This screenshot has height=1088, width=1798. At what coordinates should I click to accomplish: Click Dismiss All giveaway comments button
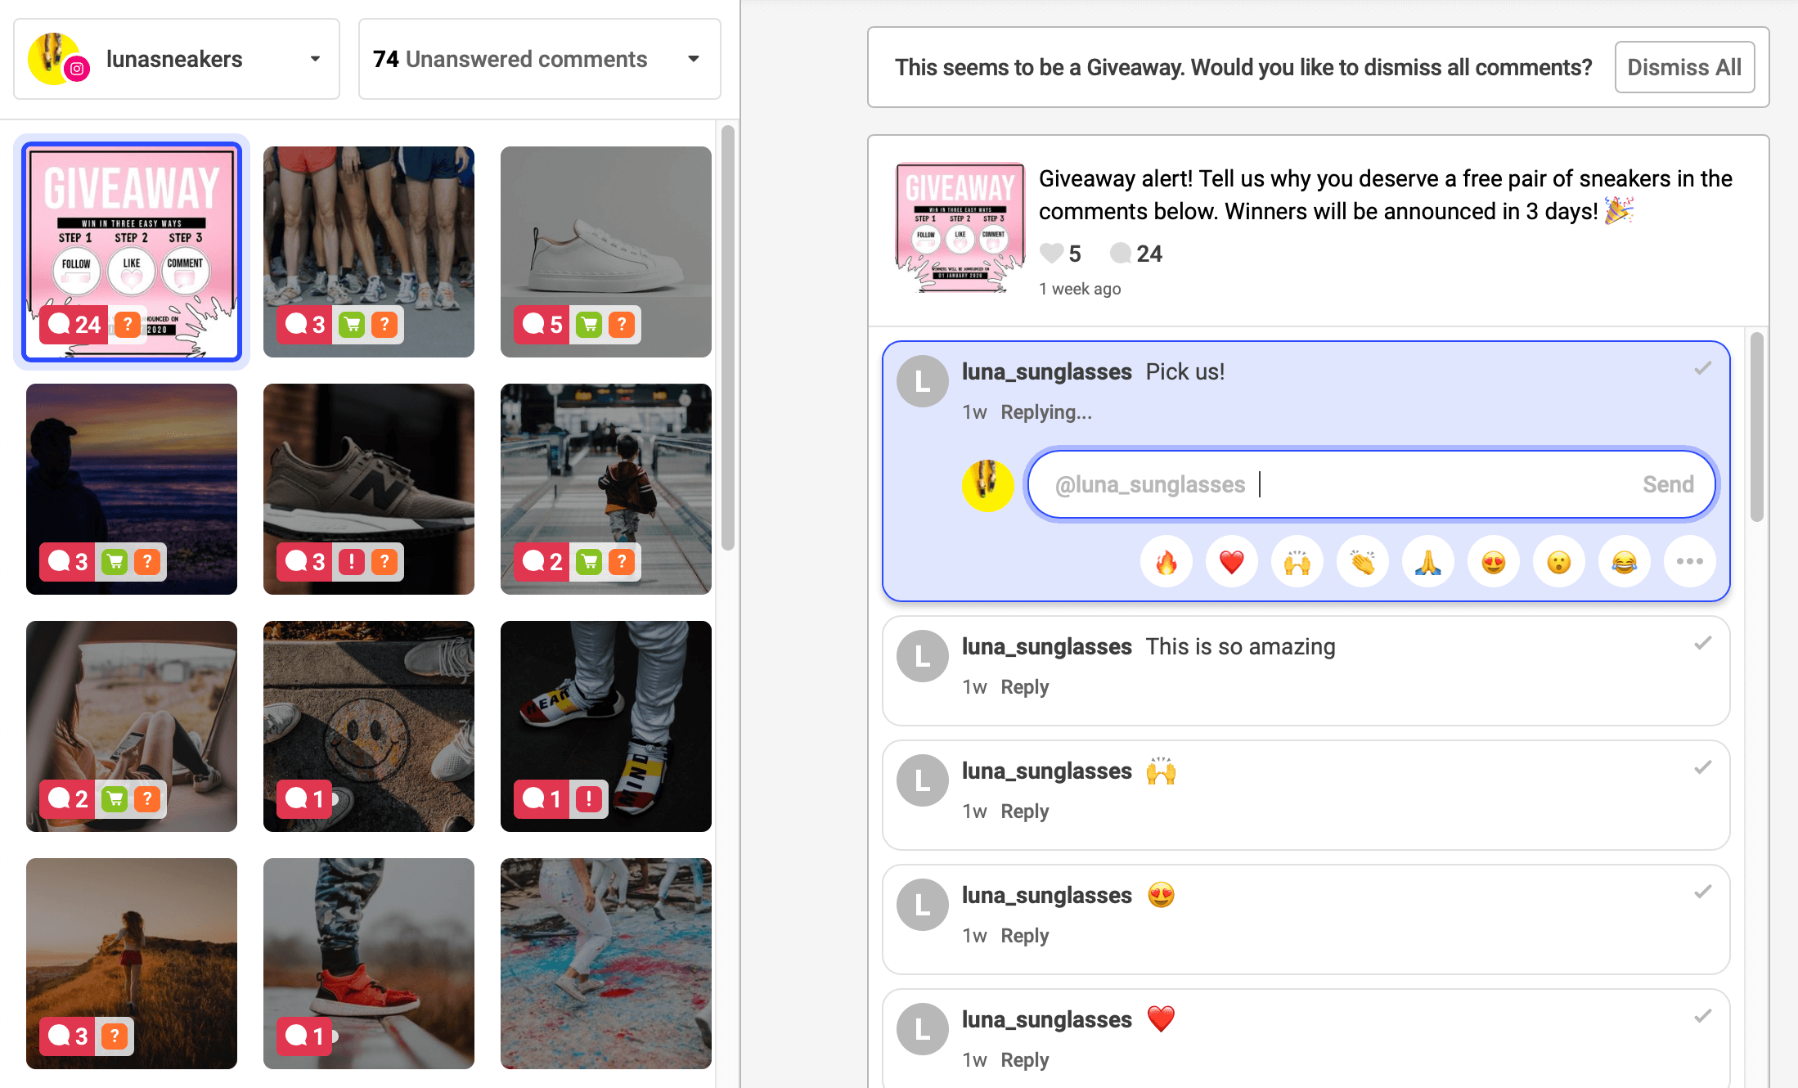1684,67
